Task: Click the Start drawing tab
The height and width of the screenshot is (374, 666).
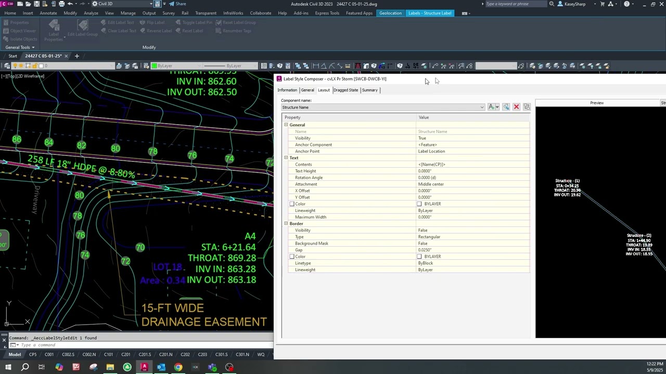Action: tap(12, 56)
